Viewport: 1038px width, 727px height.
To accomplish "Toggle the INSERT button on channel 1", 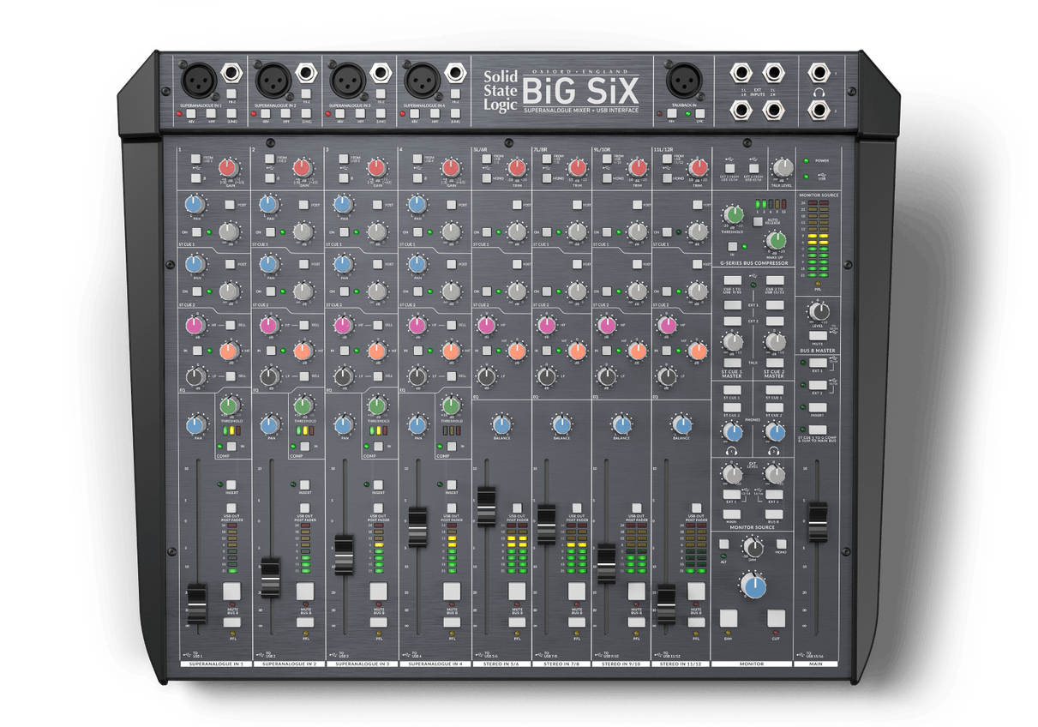I will click(231, 484).
